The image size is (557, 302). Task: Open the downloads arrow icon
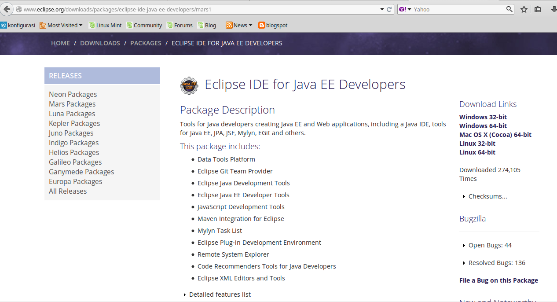pos(553,9)
